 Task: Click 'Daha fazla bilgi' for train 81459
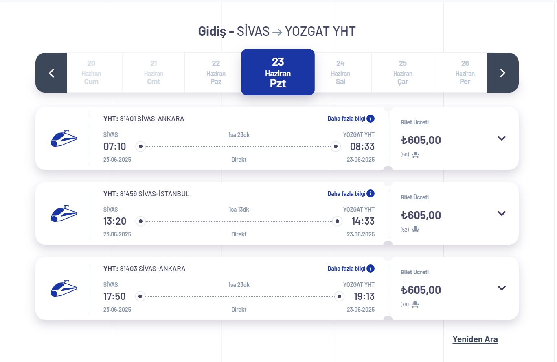pyautogui.click(x=346, y=194)
